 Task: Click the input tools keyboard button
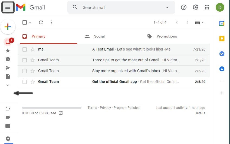(x=197, y=23)
